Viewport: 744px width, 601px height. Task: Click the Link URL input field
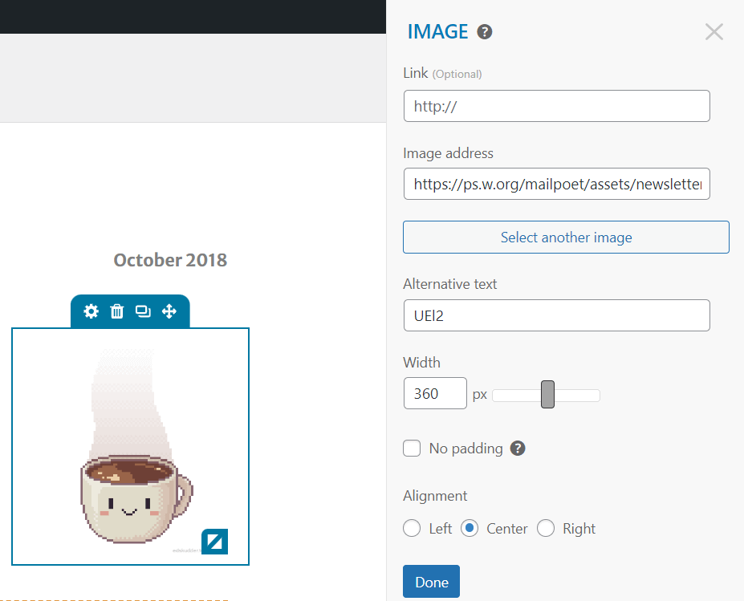click(556, 106)
